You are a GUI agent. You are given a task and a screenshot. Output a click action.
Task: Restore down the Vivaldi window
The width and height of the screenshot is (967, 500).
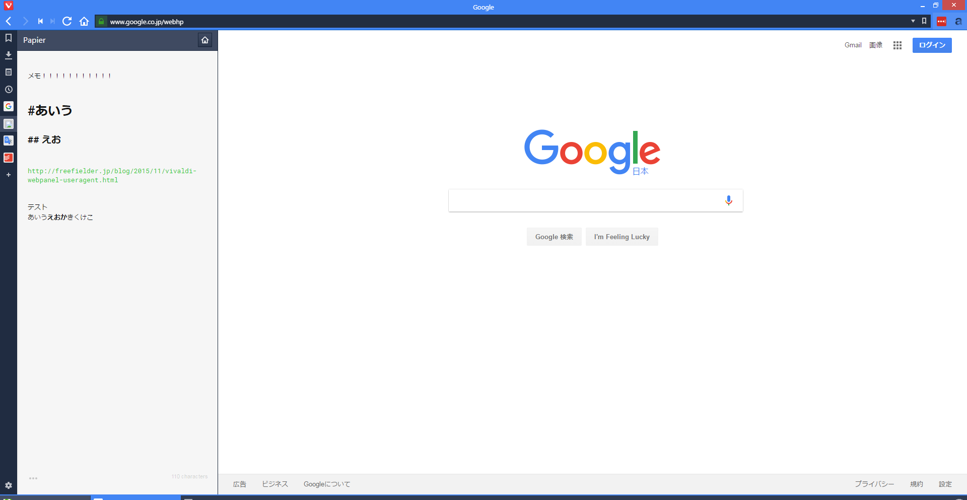point(936,6)
